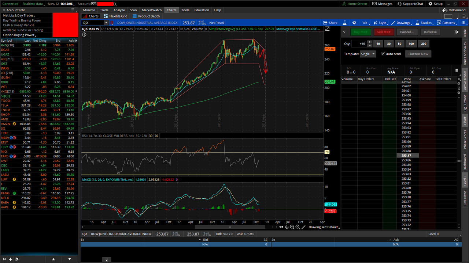This screenshot has height=263, width=469.
Task: Collapse Active Trader buttons with chevron
Action: 344,32
